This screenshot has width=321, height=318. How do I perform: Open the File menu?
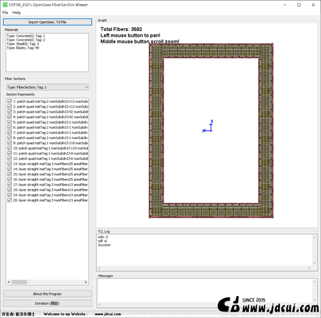tap(5, 12)
